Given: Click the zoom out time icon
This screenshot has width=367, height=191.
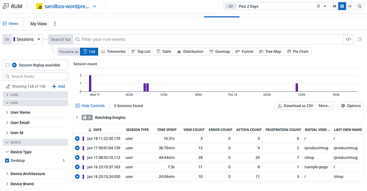Looking at the screenshot, I should pyautogui.click(x=360, y=6).
